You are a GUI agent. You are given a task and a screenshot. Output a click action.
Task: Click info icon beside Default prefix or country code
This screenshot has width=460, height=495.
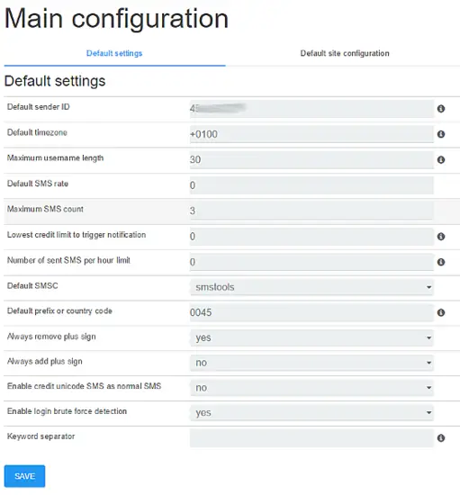441,312
